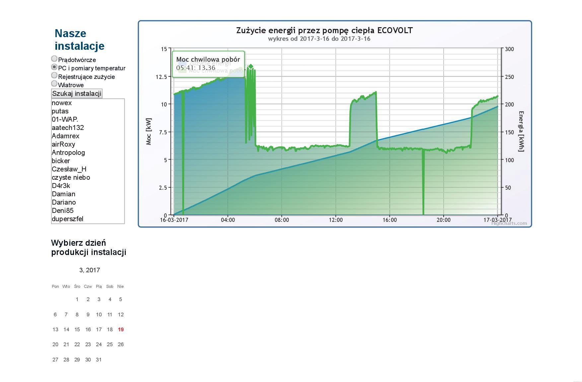Screen dimensions: 582x382
Task: Choose March 11 in calendar
Action: [110, 314]
